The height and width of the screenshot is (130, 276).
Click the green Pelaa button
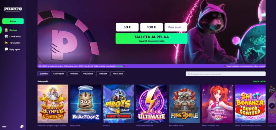coord(13,21)
